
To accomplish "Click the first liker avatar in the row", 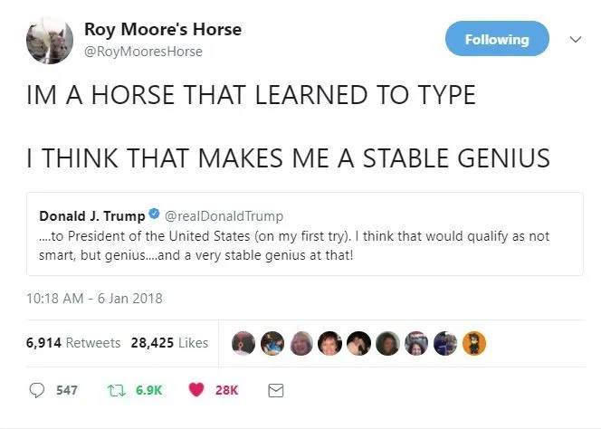I will (x=243, y=343).
